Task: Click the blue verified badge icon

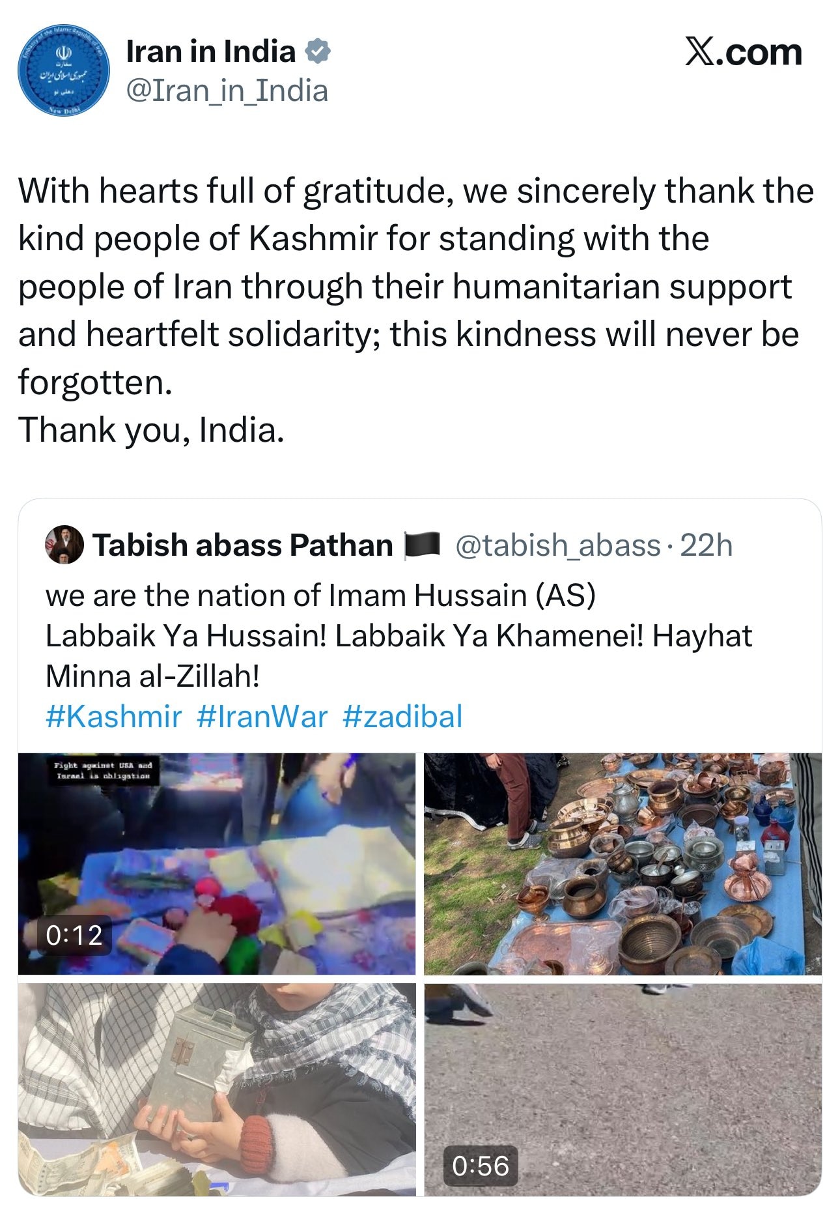Action: 318,51
